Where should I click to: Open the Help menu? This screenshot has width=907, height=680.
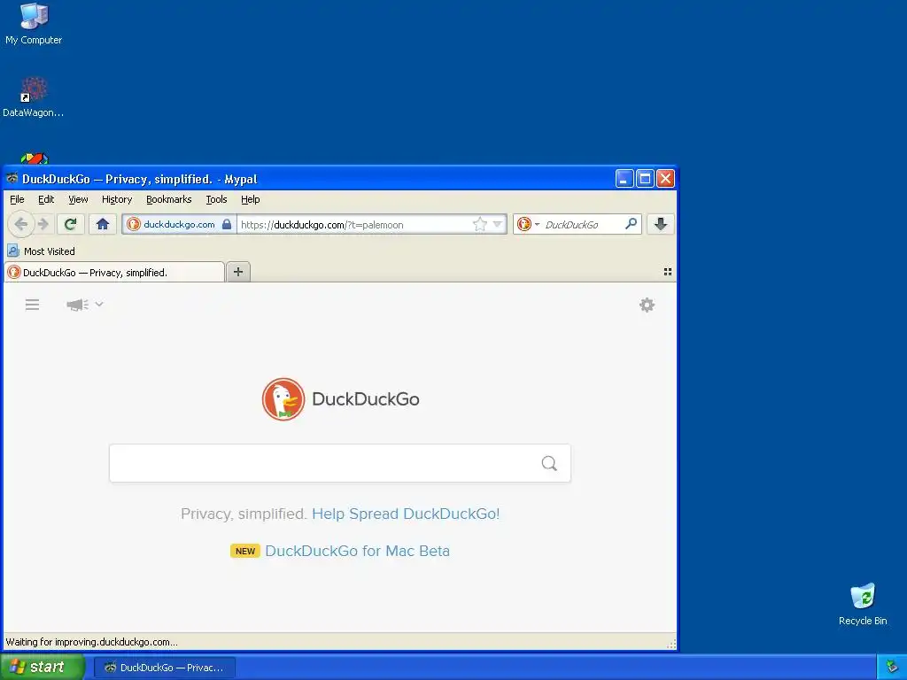pyautogui.click(x=251, y=199)
